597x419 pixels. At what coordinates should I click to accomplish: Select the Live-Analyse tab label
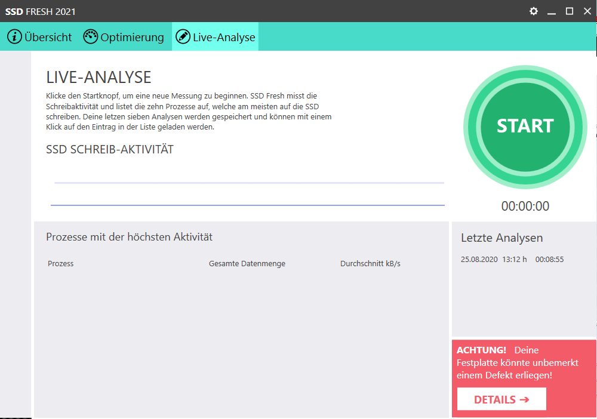[x=224, y=37]
